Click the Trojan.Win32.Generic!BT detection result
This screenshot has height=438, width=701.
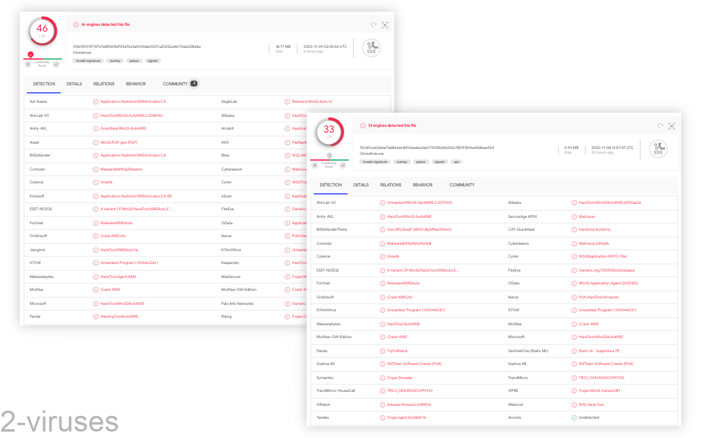600,391
